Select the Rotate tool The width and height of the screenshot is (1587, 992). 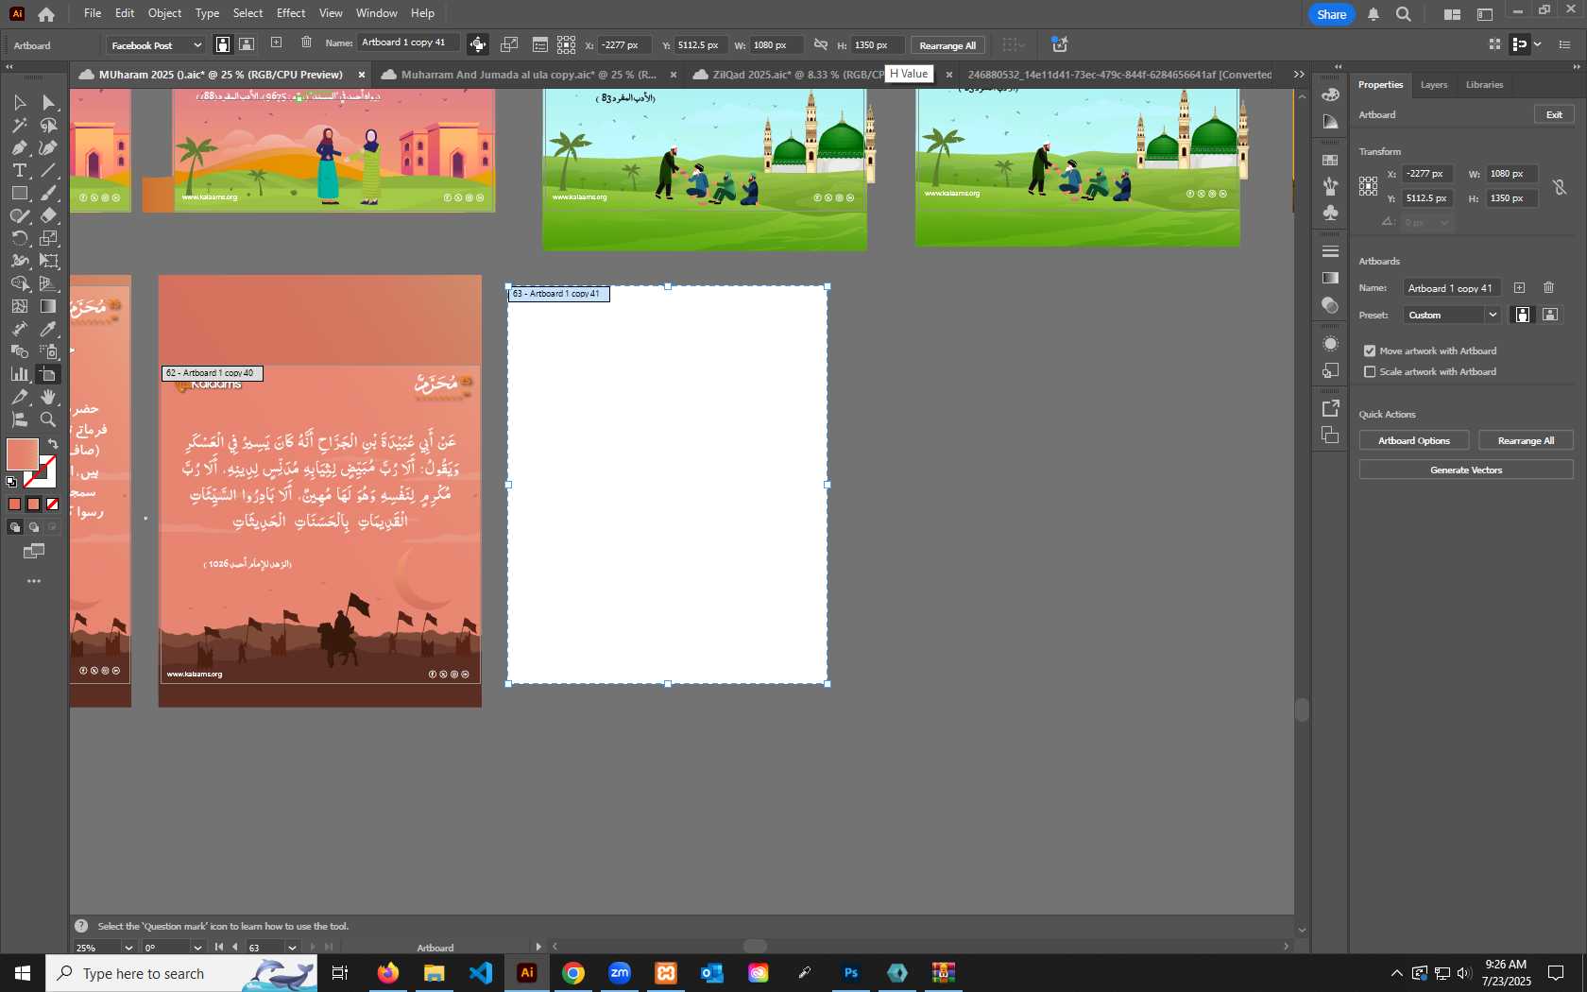(x=19, y=238)
